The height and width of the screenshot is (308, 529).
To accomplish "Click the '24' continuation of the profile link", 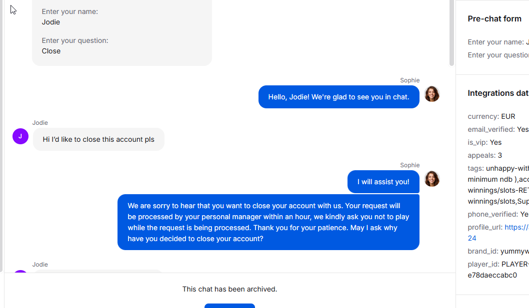I will click(472, 238).
